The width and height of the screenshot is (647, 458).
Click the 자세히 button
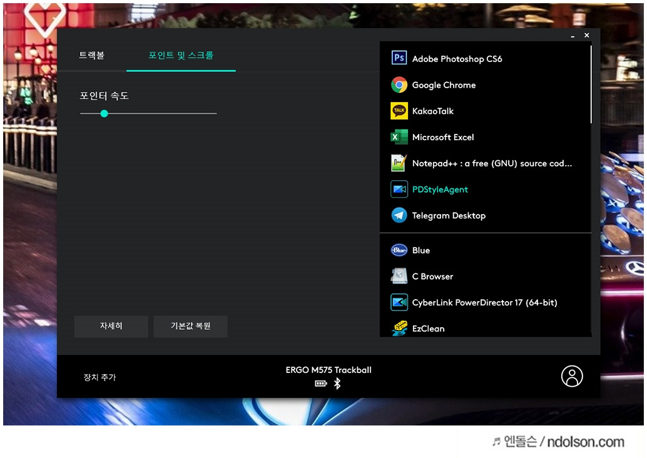click(111, 326)
